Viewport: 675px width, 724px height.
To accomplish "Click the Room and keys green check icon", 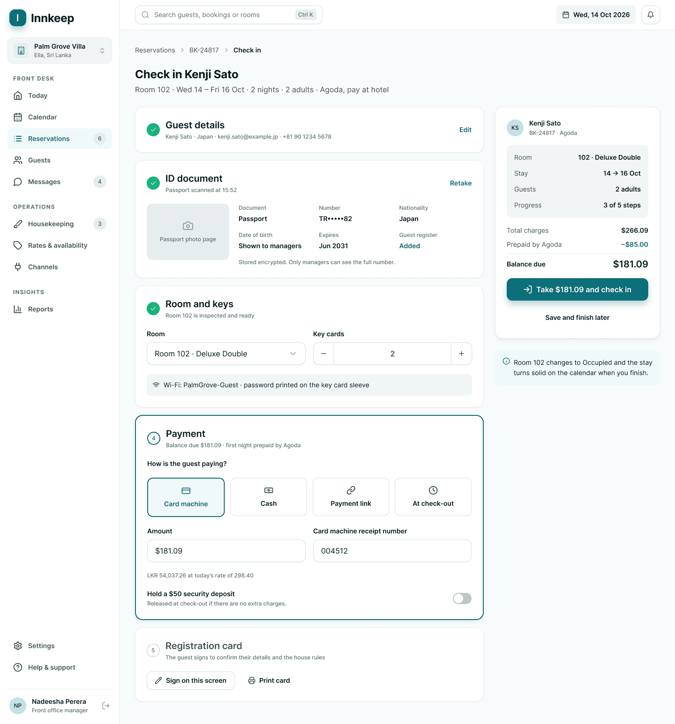I will coord(153,309).
